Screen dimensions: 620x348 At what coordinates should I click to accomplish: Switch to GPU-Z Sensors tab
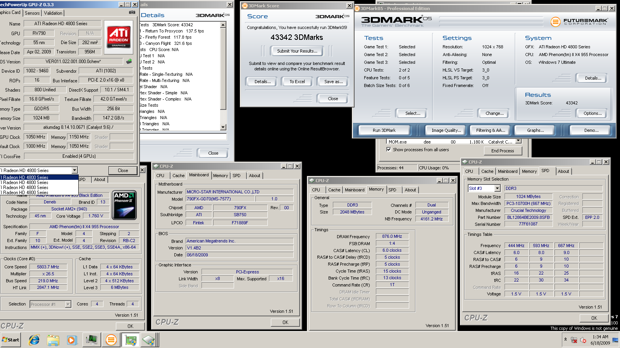point(32,13)
